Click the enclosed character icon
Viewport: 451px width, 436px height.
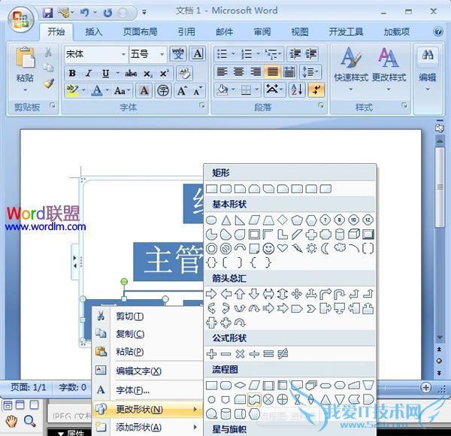click(163, 91)
